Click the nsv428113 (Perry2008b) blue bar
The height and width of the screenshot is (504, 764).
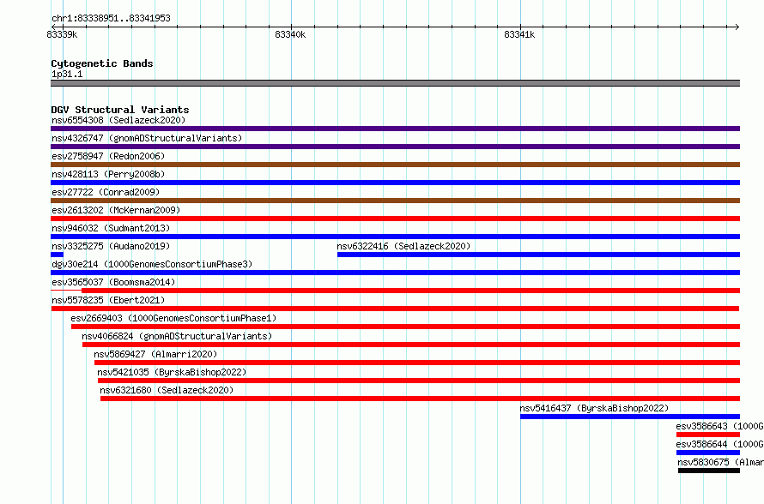tap(395, 183)
